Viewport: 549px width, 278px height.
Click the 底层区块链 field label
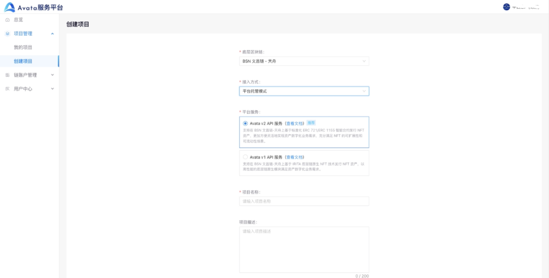click(253, 52)
